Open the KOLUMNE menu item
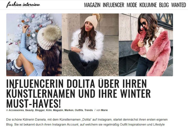The width and height of the screenshot is (188, 127). click(x=148, y=5)
